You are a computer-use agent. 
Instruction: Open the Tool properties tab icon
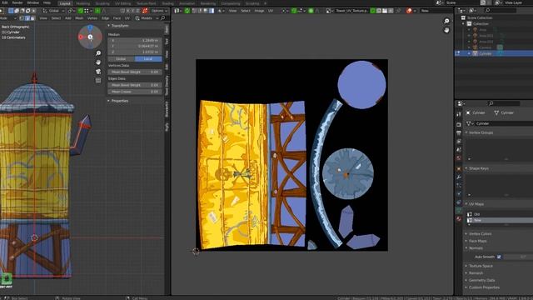pos(459,114)
